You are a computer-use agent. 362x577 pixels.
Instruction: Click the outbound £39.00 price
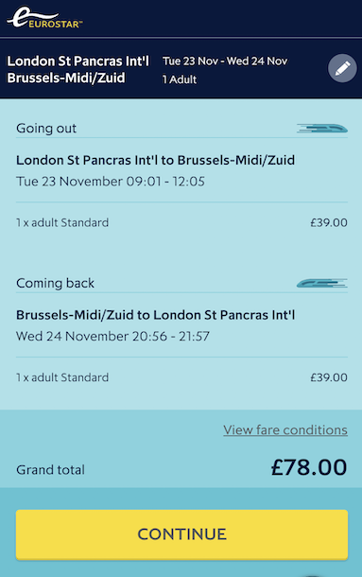[329, 222]
